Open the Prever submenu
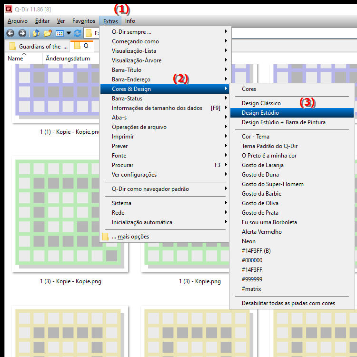Screen dimensions: 357x357 tap(164, 146)
